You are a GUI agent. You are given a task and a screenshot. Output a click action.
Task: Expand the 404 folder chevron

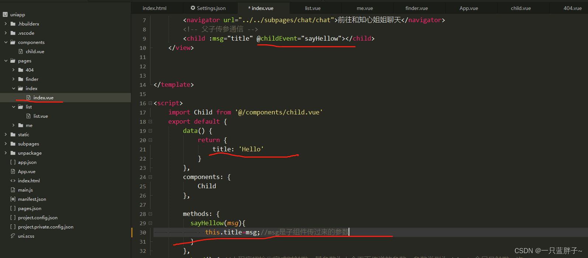coord(13,70)
